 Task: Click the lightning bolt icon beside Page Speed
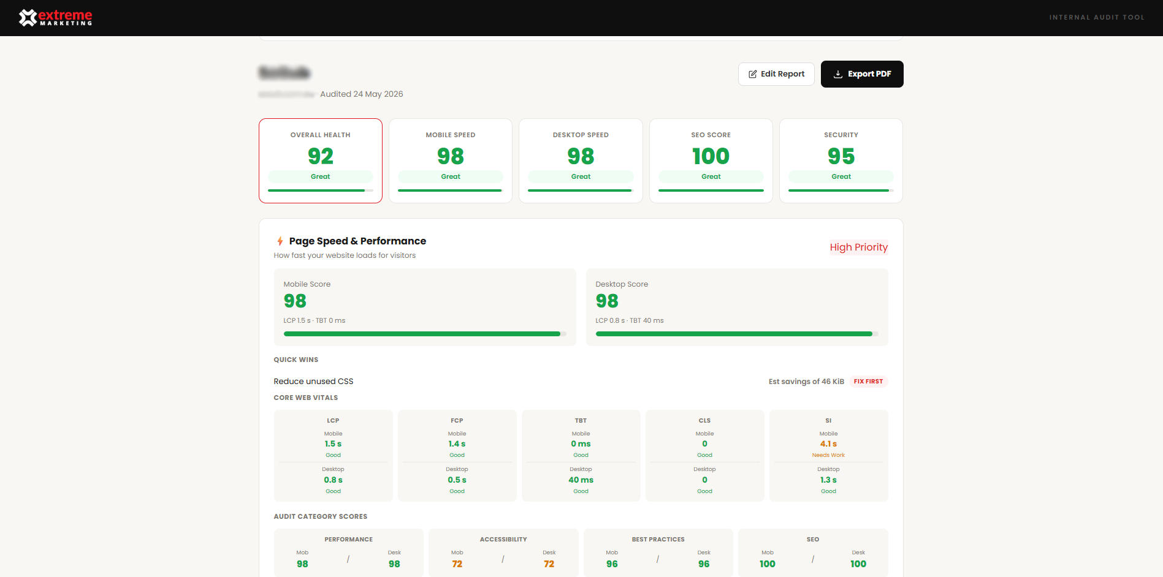click(x=280, y=241)
